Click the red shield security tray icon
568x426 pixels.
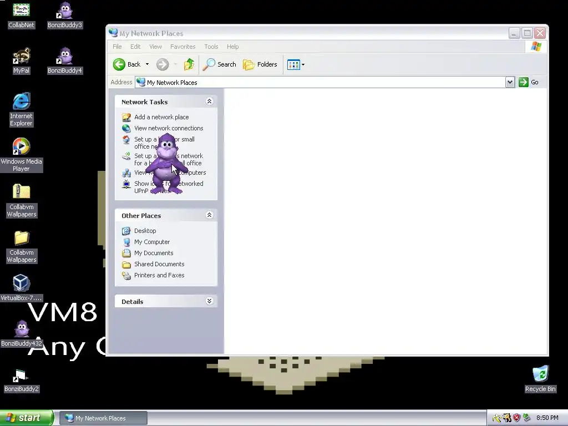(516, 418)
